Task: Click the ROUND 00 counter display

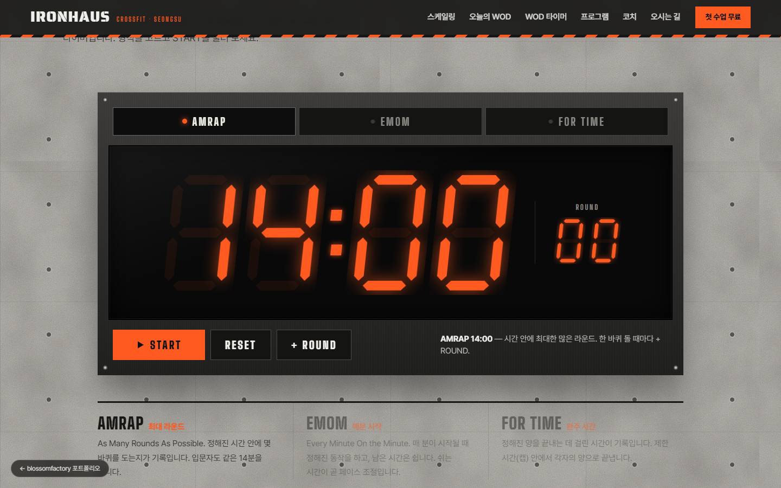Action: coord(587,234)
